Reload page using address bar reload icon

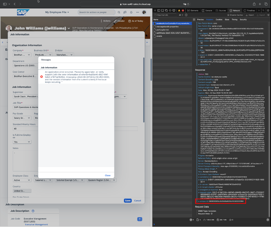188,4
